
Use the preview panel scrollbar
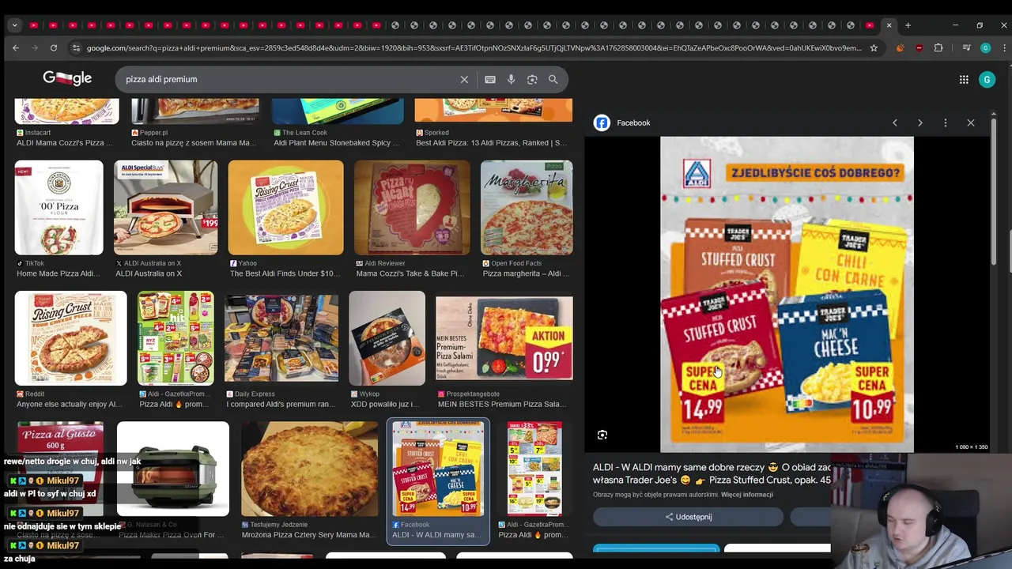[x=994, y=190]
